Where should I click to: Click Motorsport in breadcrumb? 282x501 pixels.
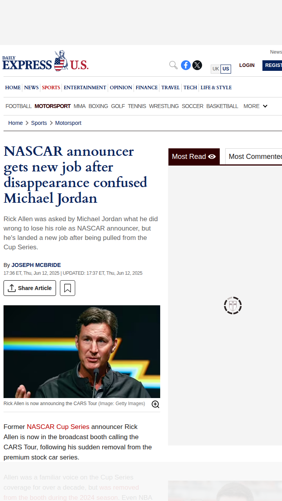[x=68, y=123]
